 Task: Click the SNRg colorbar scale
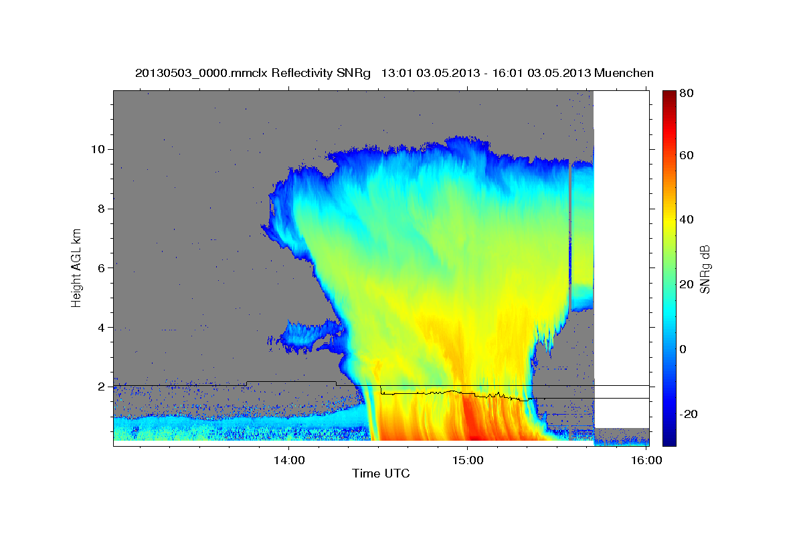pyautogui.click(x=669, y=267)
